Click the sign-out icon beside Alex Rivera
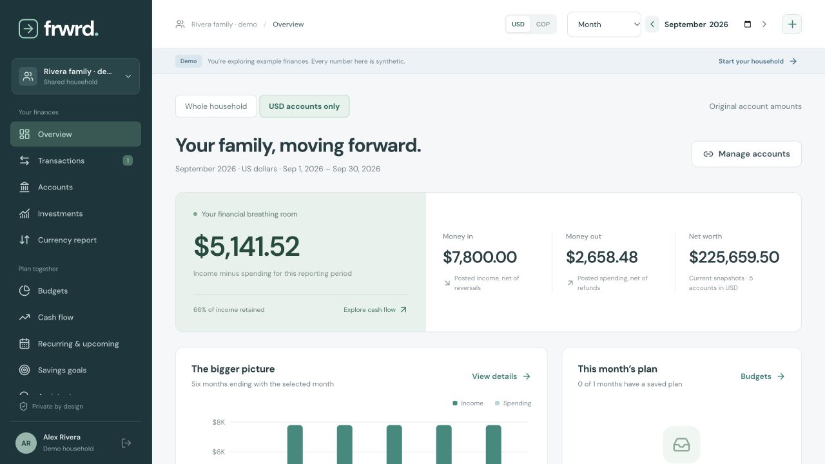The image size is (825, 464). pyautogui.click(x=126, y=443)
